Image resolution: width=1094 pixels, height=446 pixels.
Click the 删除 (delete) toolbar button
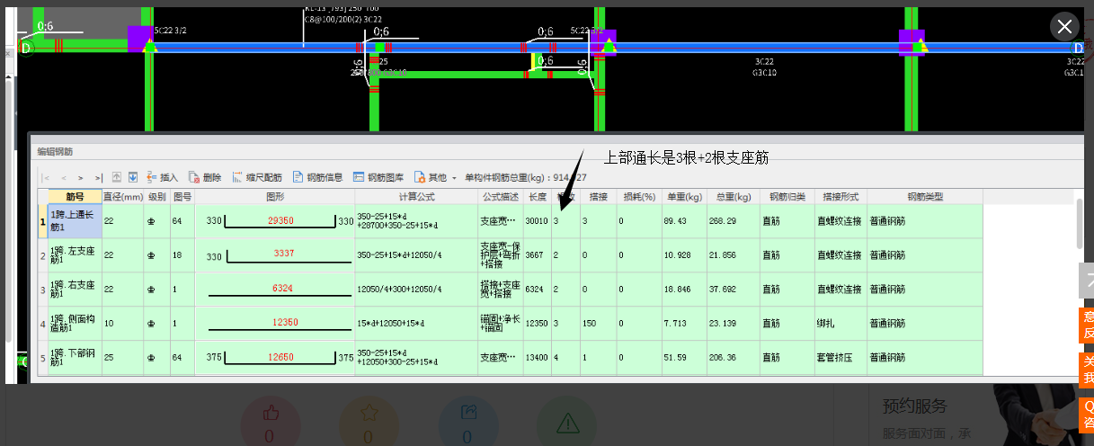(x=204, y=177)
